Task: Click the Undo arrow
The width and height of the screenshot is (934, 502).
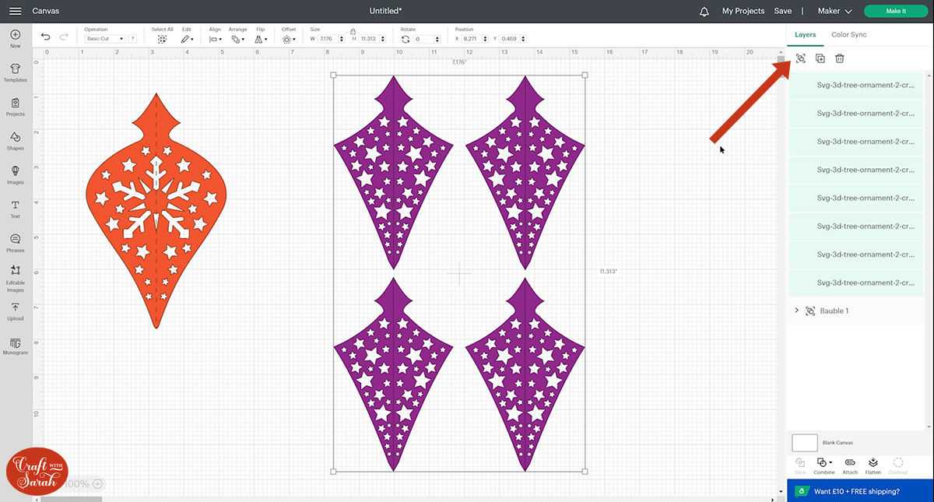Action: tap(46, 37)
